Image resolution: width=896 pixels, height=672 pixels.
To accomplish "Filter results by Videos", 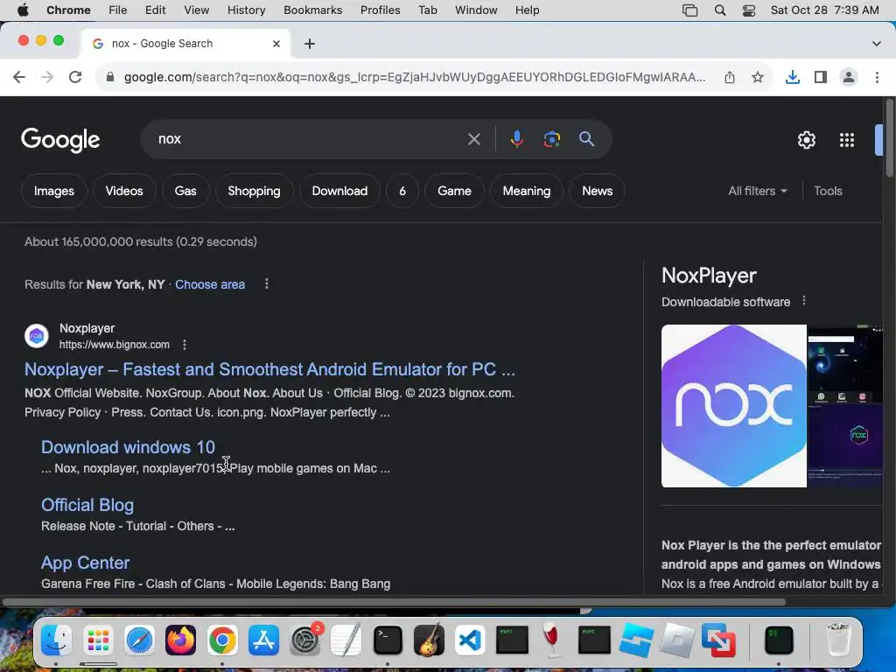I will pos(124,191).
